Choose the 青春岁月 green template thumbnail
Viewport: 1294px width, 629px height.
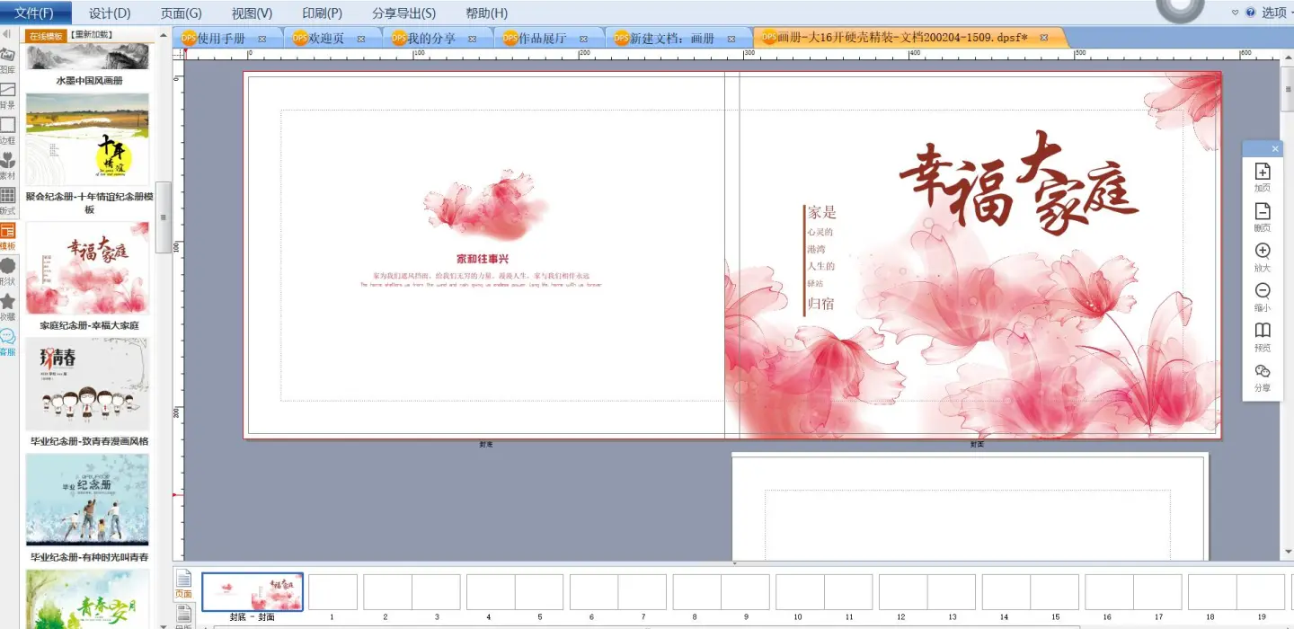click(x=87, y=599)
